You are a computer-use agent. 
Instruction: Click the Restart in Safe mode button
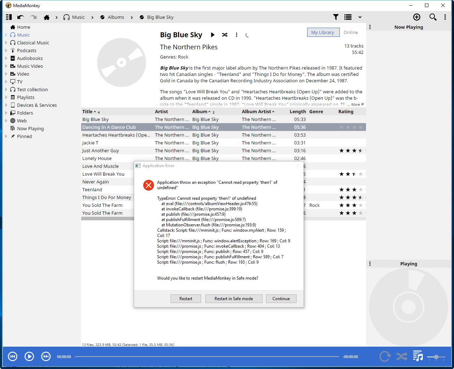pyautogui.click(x=233, y=299)
